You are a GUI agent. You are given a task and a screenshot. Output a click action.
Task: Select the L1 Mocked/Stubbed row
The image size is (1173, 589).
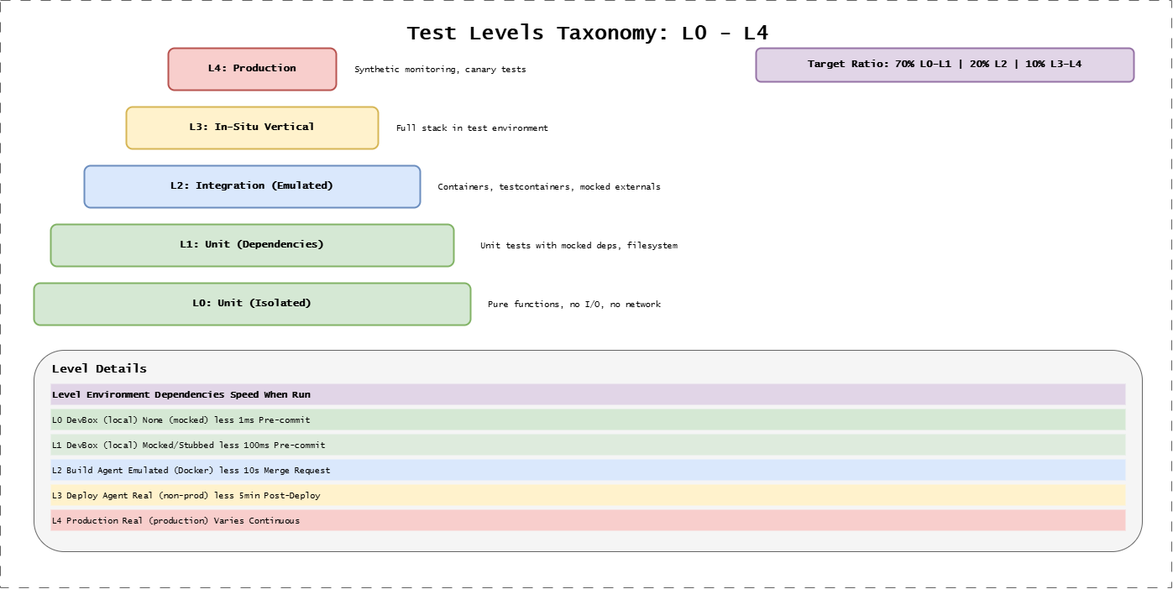(x=586, y=445)
